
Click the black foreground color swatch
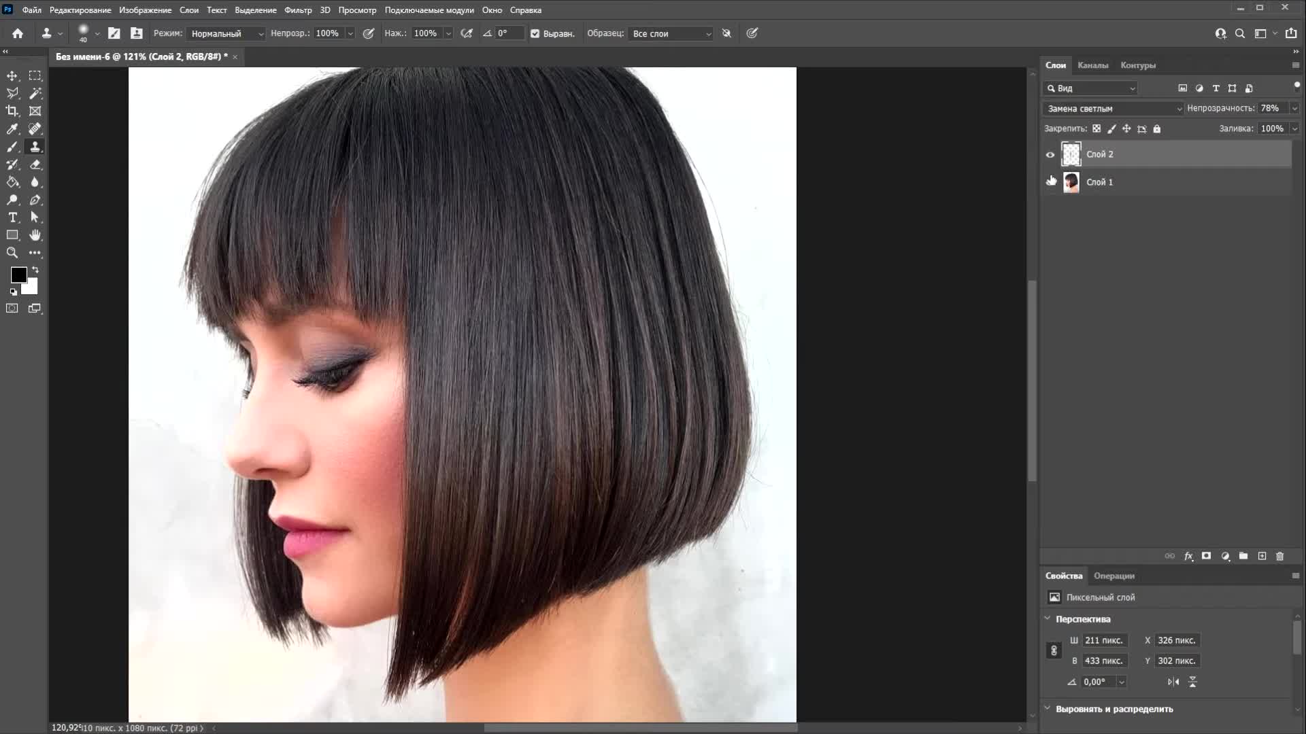click(x=18, y=275)
